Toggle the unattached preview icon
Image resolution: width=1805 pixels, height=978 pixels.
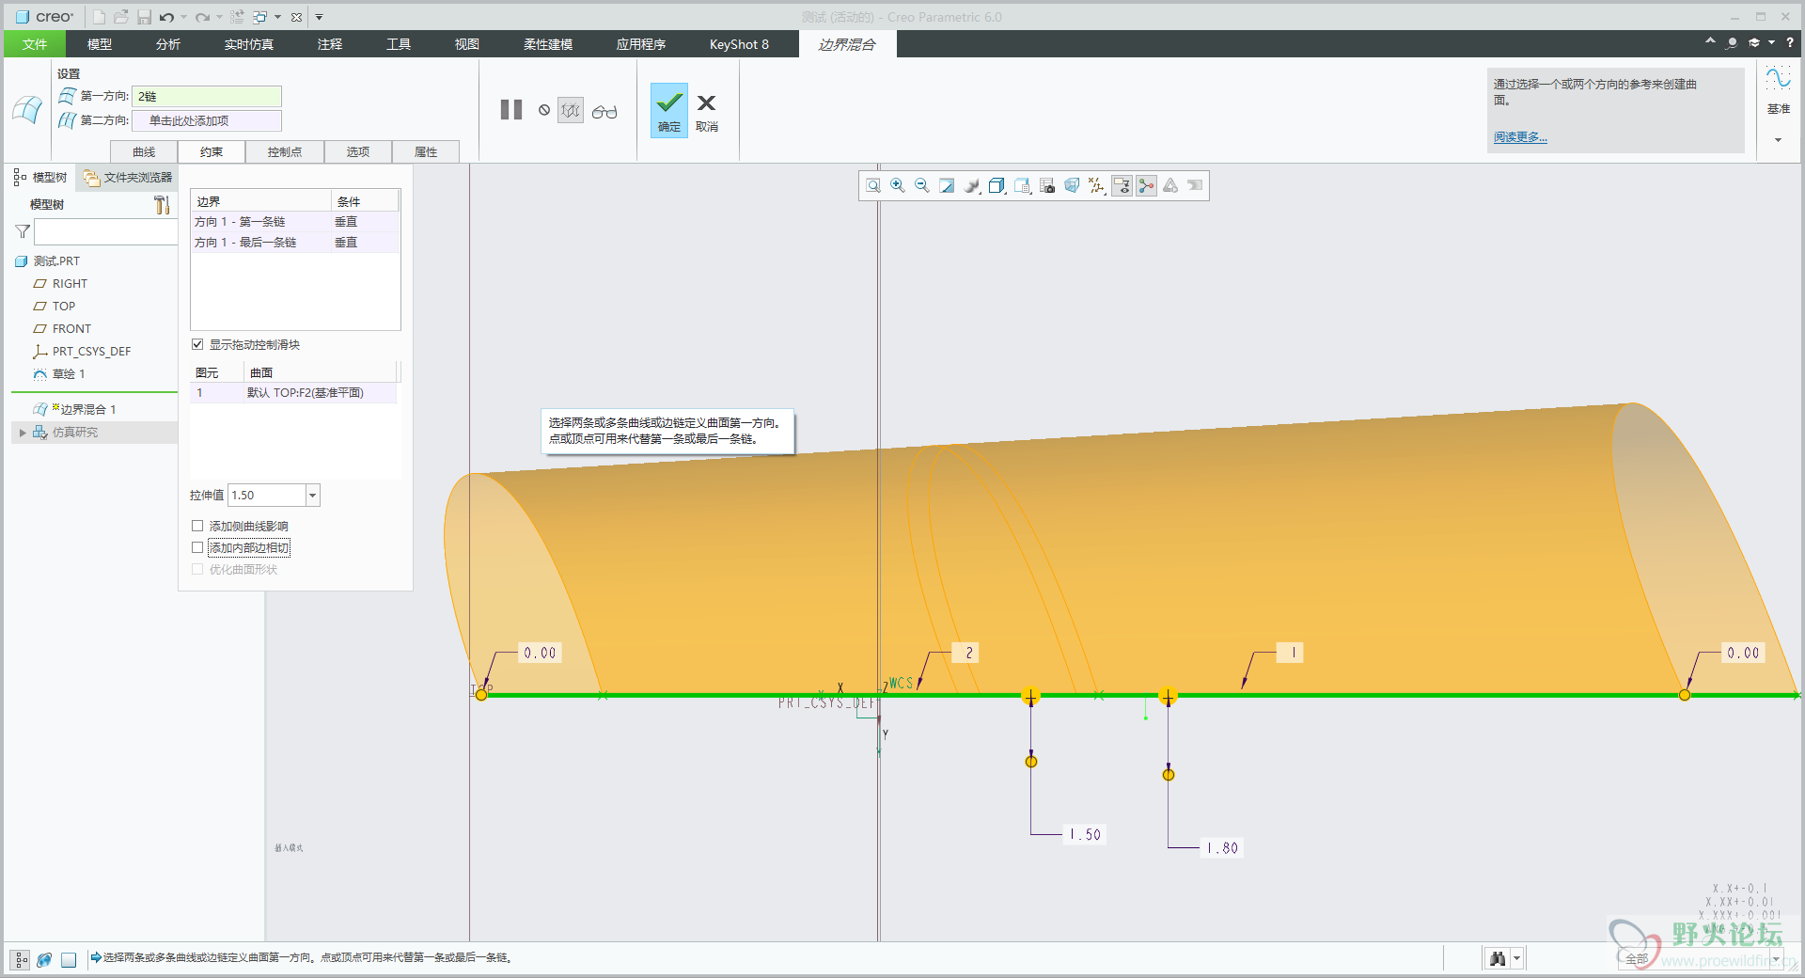[x=571, y=110]
